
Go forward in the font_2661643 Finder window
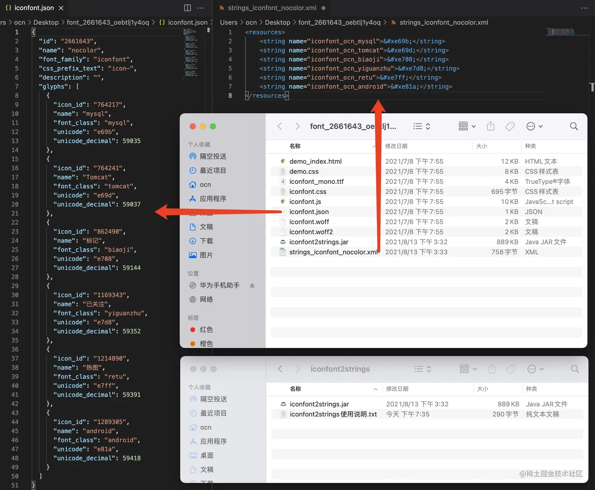[x=297, y=126]
